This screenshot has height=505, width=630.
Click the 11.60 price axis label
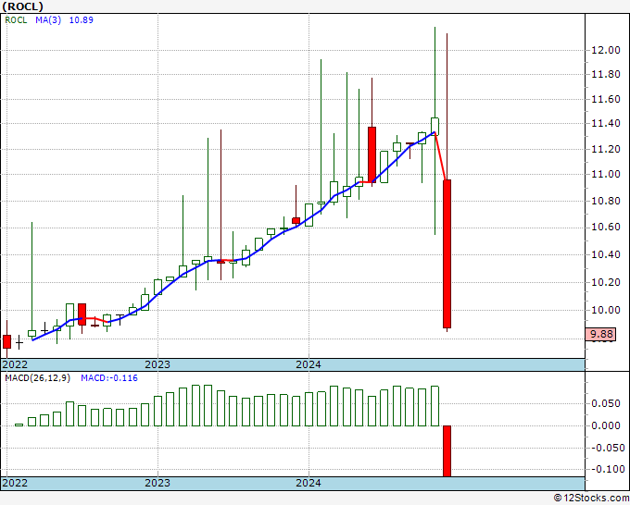pyautogui.click(x=606, y=99)
